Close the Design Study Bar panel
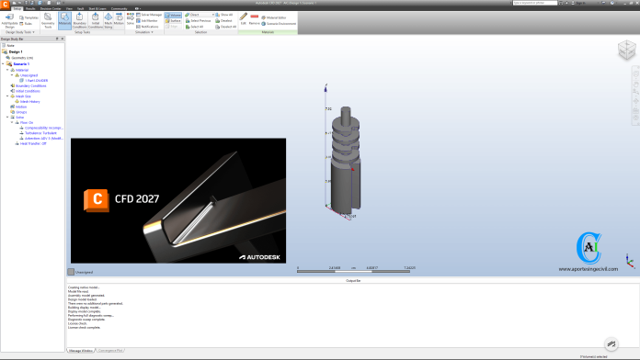 tap(62, 39)
